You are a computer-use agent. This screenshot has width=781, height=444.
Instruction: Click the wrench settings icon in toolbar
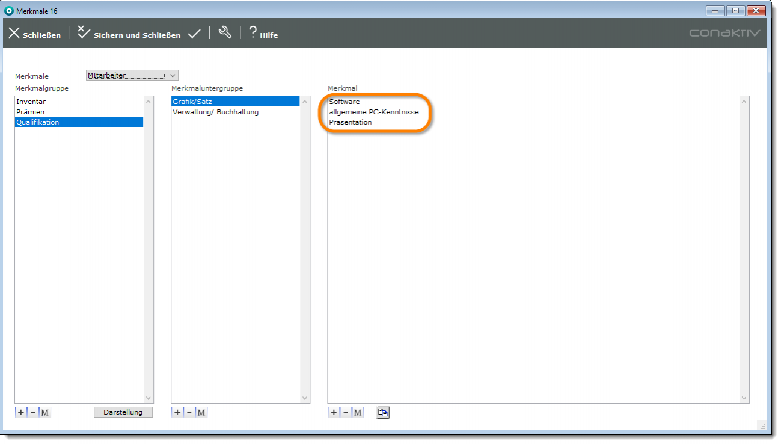(x=225, y=33)
